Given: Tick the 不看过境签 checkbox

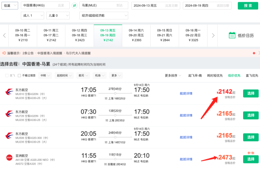Looking at the screenshot, I should tap(19, 76).
